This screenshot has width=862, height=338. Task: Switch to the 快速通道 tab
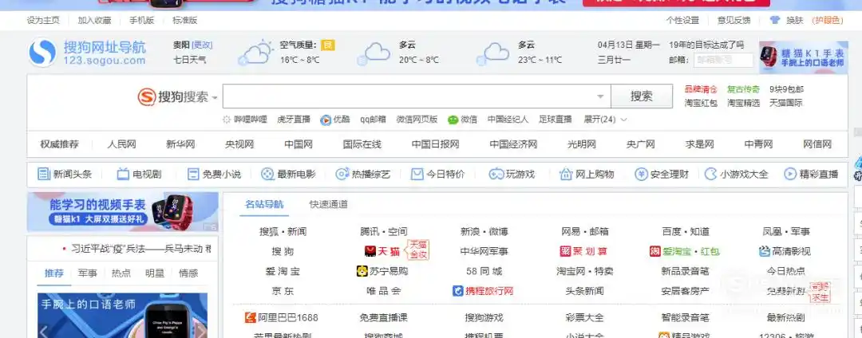click(328, 204)
